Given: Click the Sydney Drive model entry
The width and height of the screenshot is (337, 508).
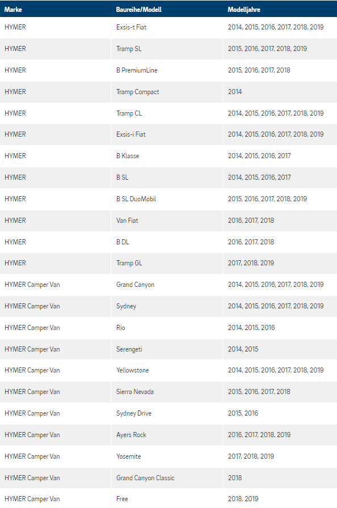Looking at the screenshot, I should [134, 413].
